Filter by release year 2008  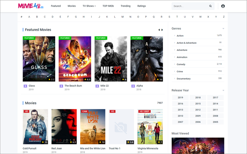tap(215, 116)
